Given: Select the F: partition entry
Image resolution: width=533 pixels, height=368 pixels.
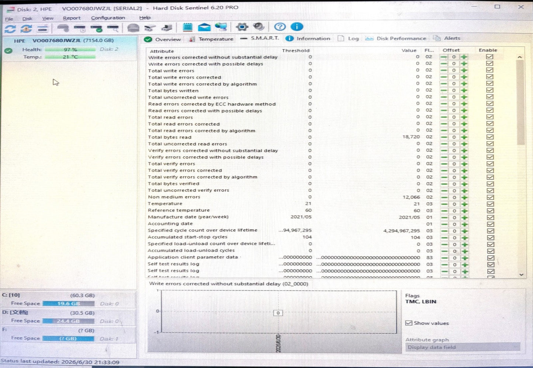Looking at the screenshot, I should [x=69, y=334].
